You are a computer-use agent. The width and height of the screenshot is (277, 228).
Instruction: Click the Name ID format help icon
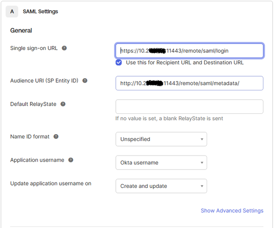56,137
